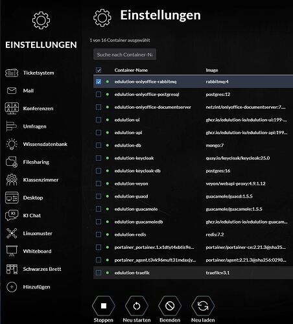
Task: Open the Ticketsystem sidebar icon
Action: 12,73
